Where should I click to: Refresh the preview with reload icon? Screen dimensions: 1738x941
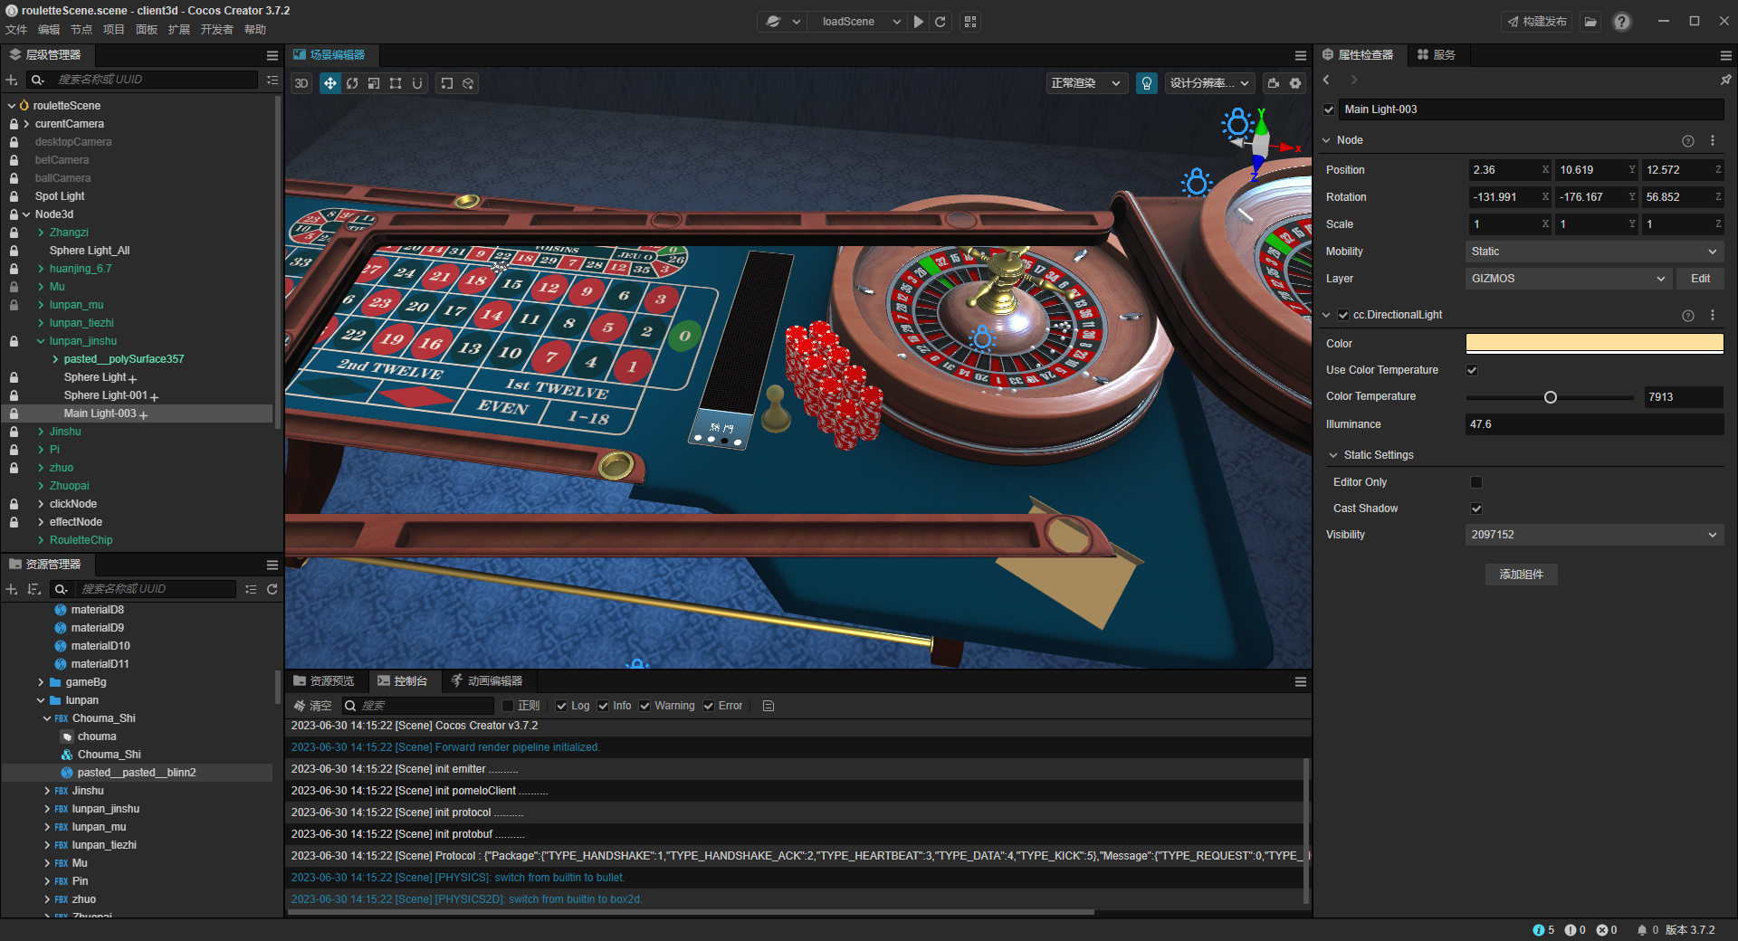[x=941, y=22]
